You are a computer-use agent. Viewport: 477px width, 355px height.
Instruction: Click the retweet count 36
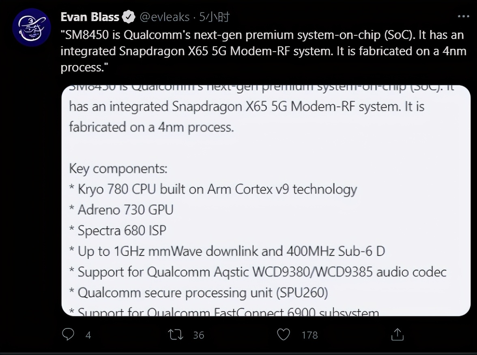(198, 335)
